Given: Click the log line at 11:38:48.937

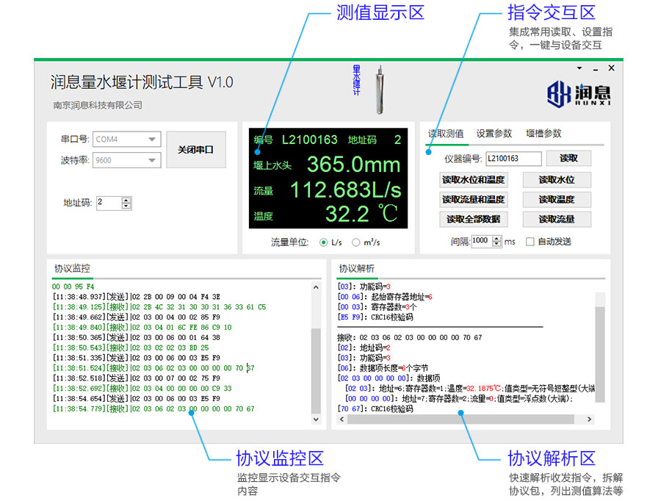Looking at the screenshot, I should [137, 297].
